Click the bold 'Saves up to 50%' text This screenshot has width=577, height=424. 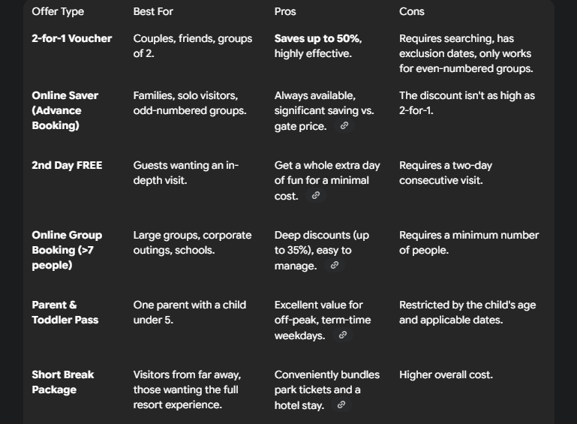(x=318, y=38)
